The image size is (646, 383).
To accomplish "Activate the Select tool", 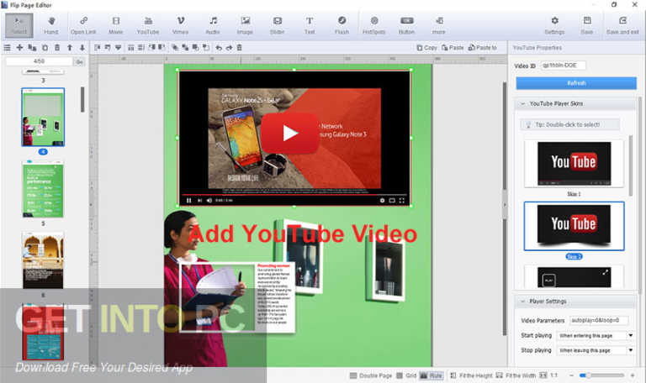I will (19, 25).
